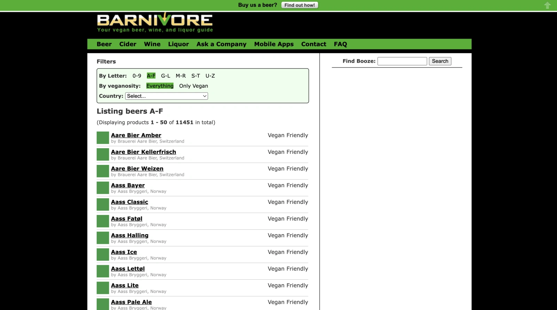
Task: Select the Everything veganosity filter
Action: 160,86
